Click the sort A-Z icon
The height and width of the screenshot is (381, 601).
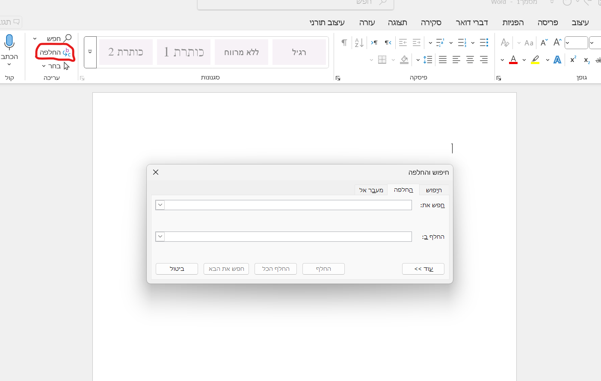tap(359, 43)
